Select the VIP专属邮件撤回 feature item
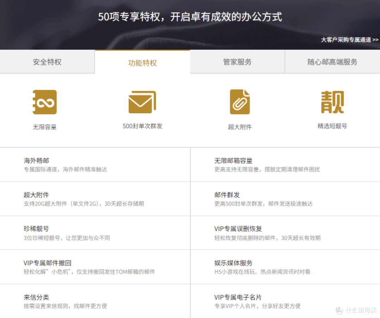The height and width of the screenshot is (318, 380). [47, 263]
